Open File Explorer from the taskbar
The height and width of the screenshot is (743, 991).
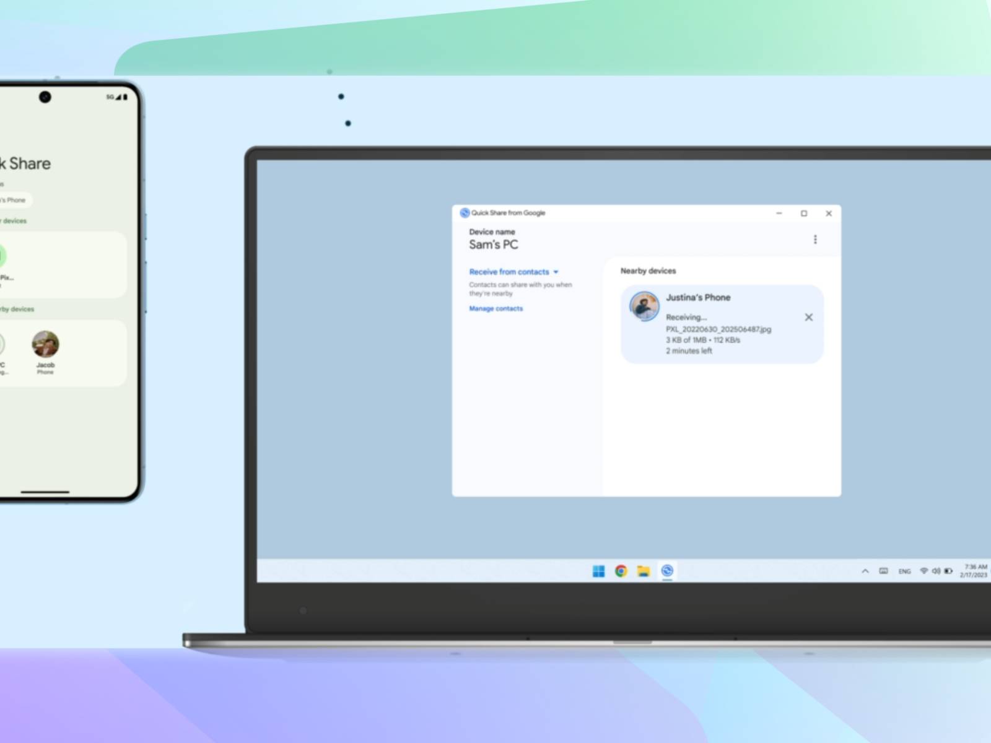click(x=644, y=571)
